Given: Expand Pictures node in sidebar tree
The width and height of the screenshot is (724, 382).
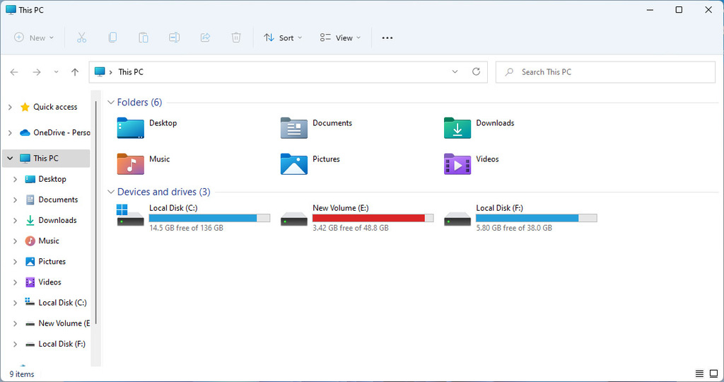Looking at the screenshot, I should (16, 262).
